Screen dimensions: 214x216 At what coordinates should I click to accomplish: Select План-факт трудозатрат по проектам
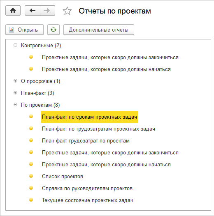(86, 141)
